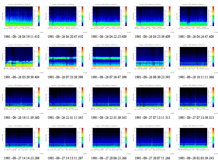This screenshot has width=218, height=162.
Task: Click the caption 1981-08-26 05:59:59.404
Action: [x=22, y=77]
